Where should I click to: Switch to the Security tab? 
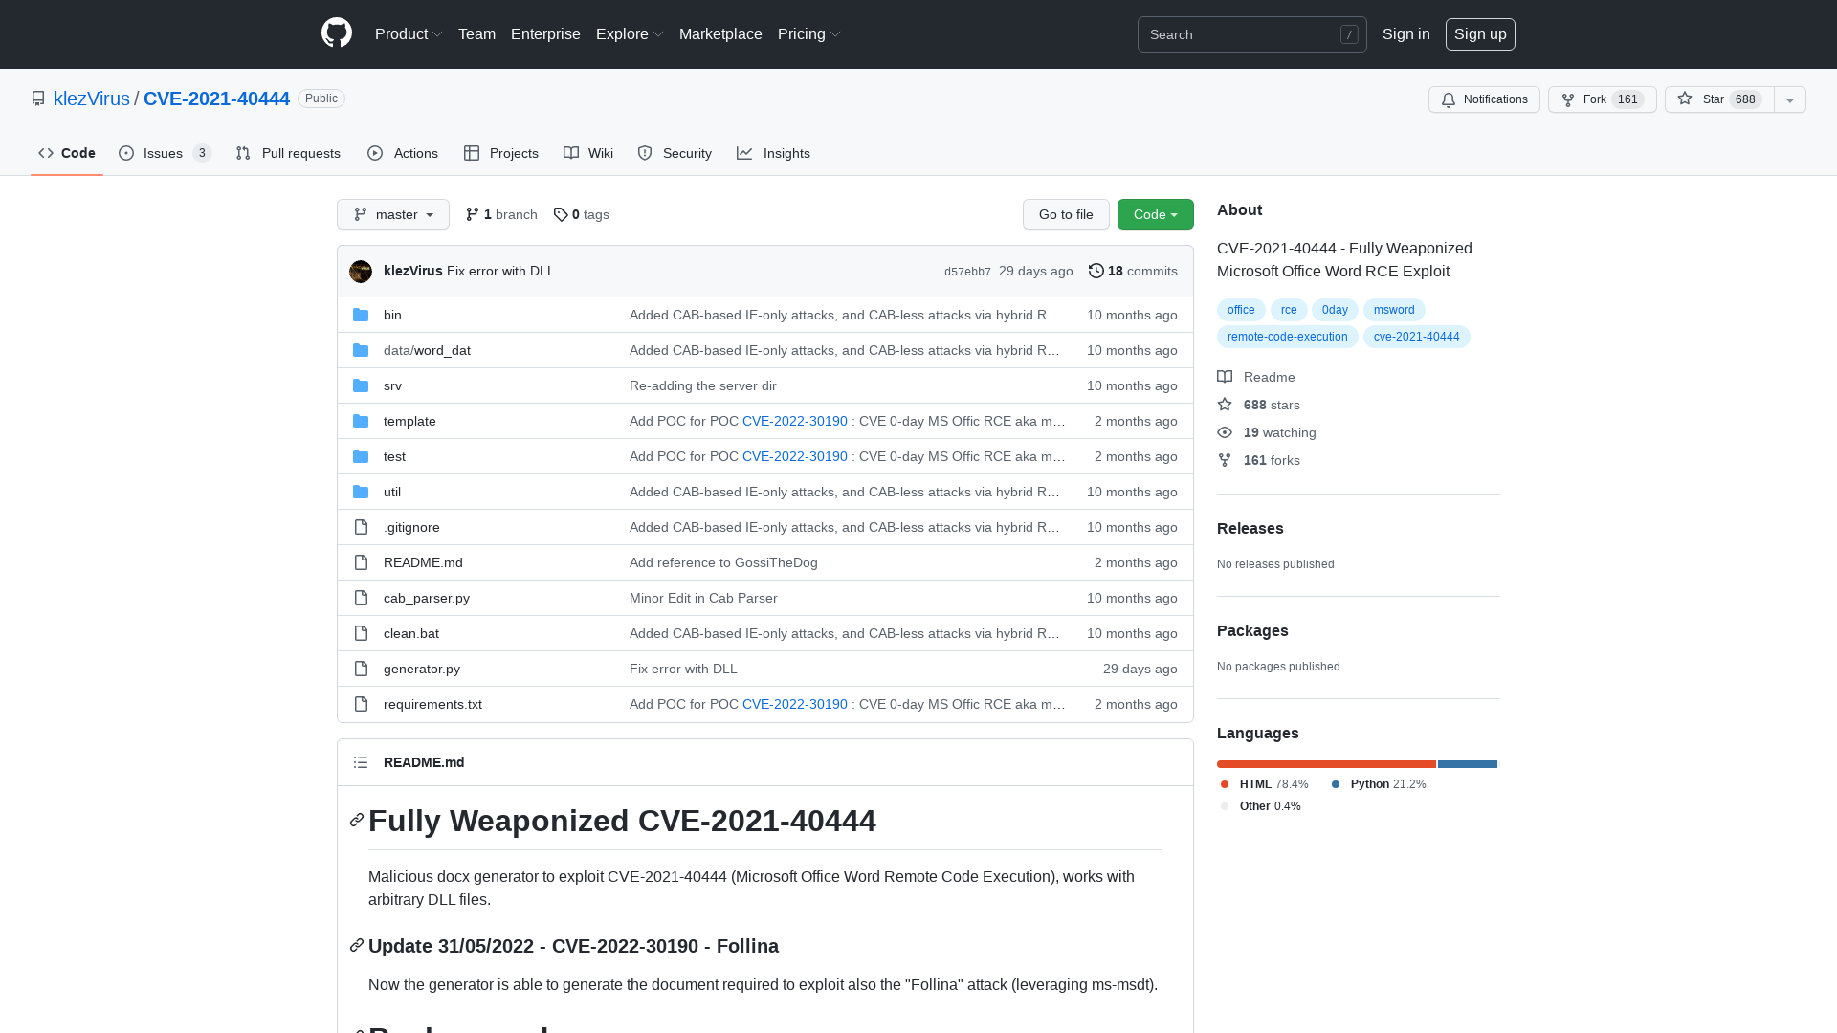point(675,153)
